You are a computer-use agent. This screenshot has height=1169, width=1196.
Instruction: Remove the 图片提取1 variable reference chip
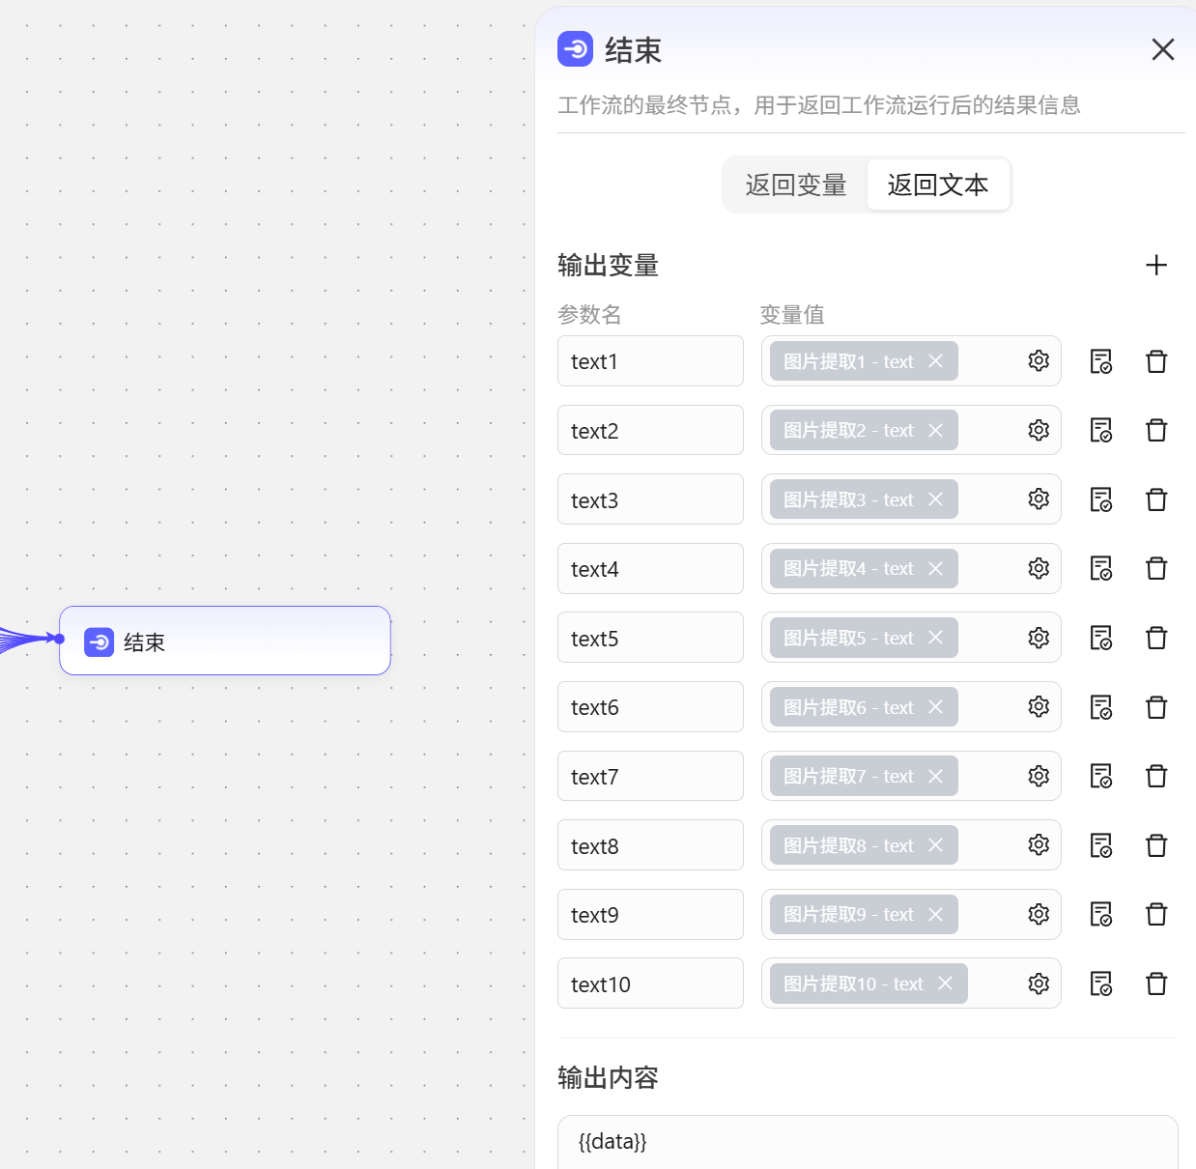(934, 360)
